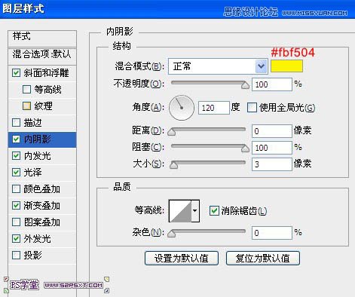
Task: Click the 阻塞 choke slider handle
Action: pyautogui.click(x=245, y=148)
